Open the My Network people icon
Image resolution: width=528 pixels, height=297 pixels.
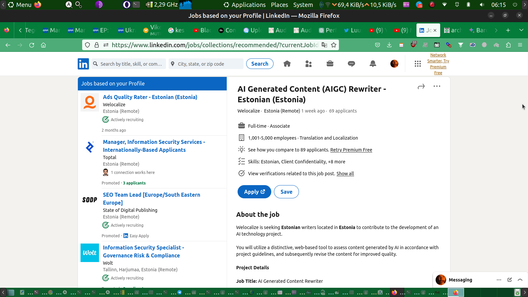309,64
